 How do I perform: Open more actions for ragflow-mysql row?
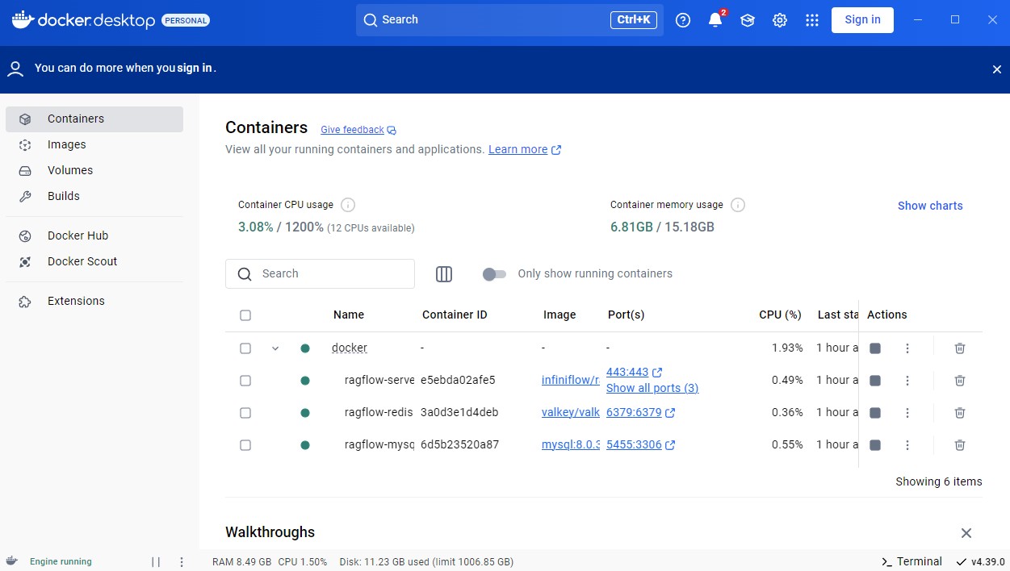click(x=907, y=445)
